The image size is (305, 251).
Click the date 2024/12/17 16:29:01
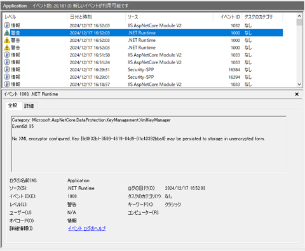90,77
